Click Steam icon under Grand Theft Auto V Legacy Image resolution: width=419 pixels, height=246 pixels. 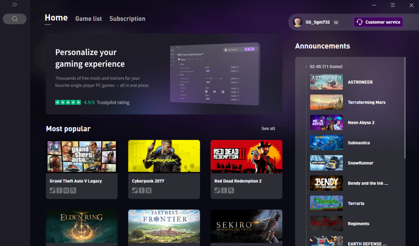coord(52,190)
